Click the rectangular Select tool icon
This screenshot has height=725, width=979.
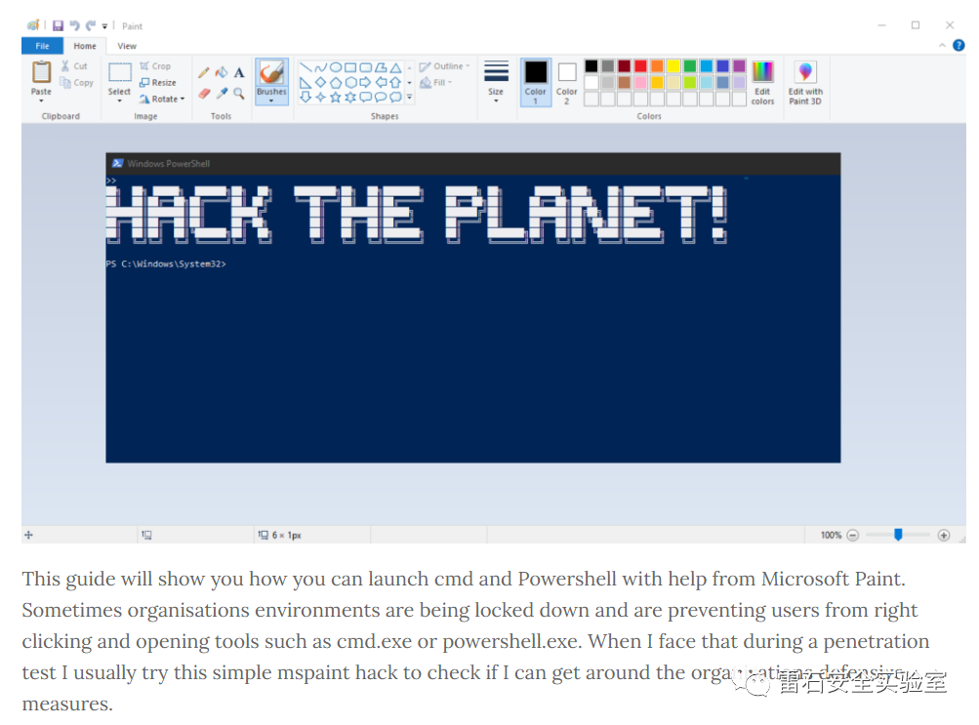pyautogui.click(x=119, y=72)
